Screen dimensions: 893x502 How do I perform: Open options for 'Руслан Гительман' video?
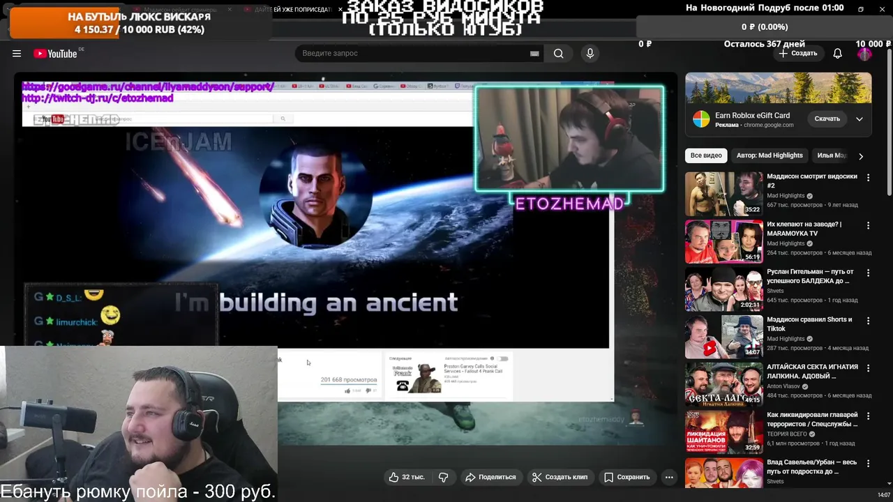(869, 273)
